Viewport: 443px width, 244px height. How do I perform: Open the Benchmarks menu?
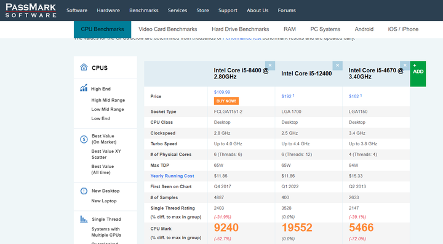coord(144,10)
